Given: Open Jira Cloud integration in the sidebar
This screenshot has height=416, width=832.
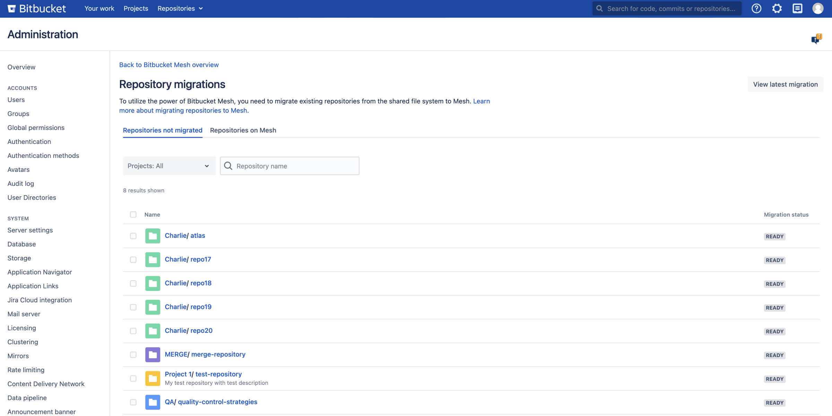Looking at the screenshot, I should click(x=40, y=300).
